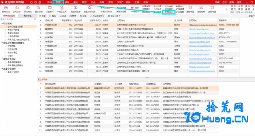Open the 美股专题 icon

212,8
